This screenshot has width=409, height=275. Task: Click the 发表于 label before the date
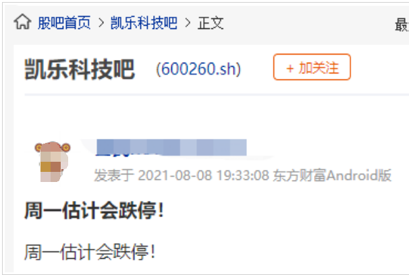(114, 175)
